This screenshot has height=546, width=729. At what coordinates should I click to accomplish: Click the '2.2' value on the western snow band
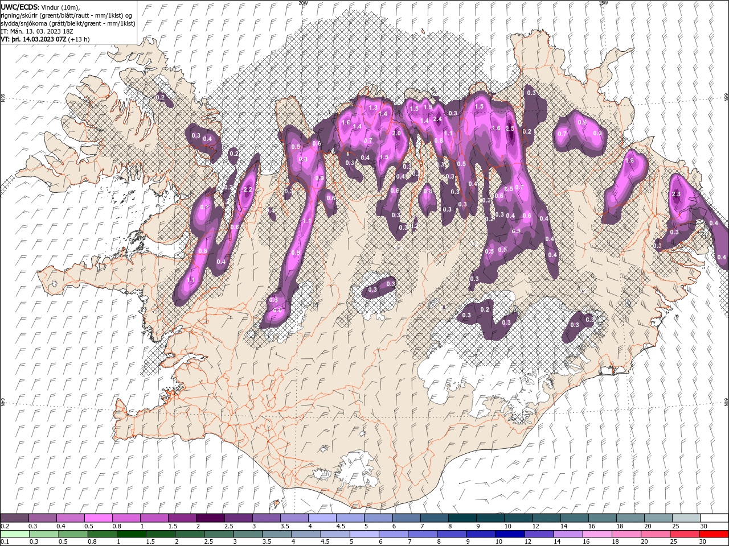pyautogui.click(x=247, y=189)
